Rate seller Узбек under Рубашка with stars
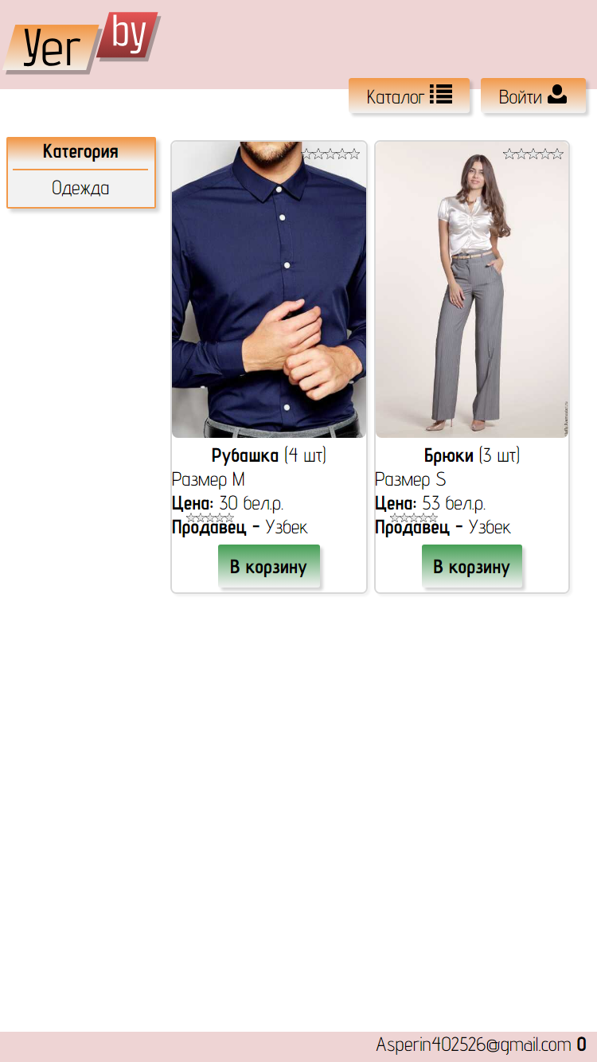597x1062 pixels. (x=210, y=518)
